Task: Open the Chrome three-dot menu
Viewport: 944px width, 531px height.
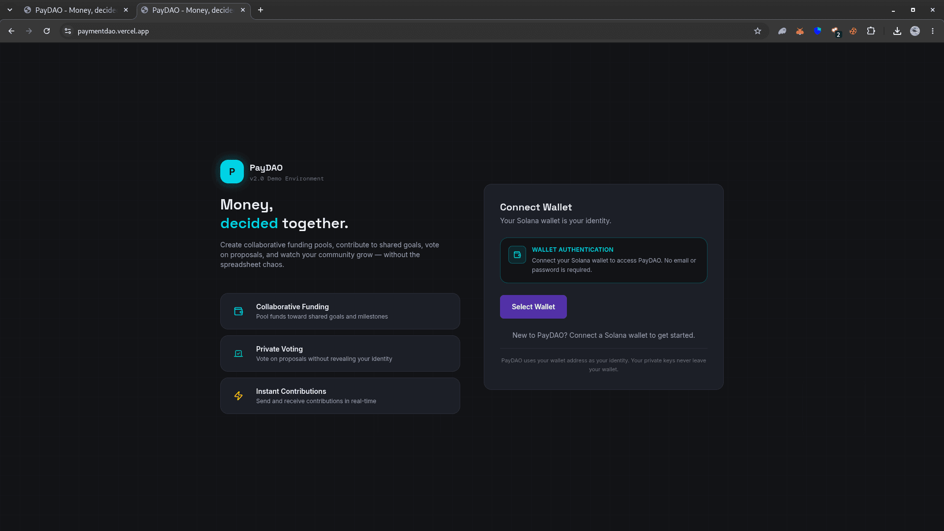Action: [x=933, y=31]
